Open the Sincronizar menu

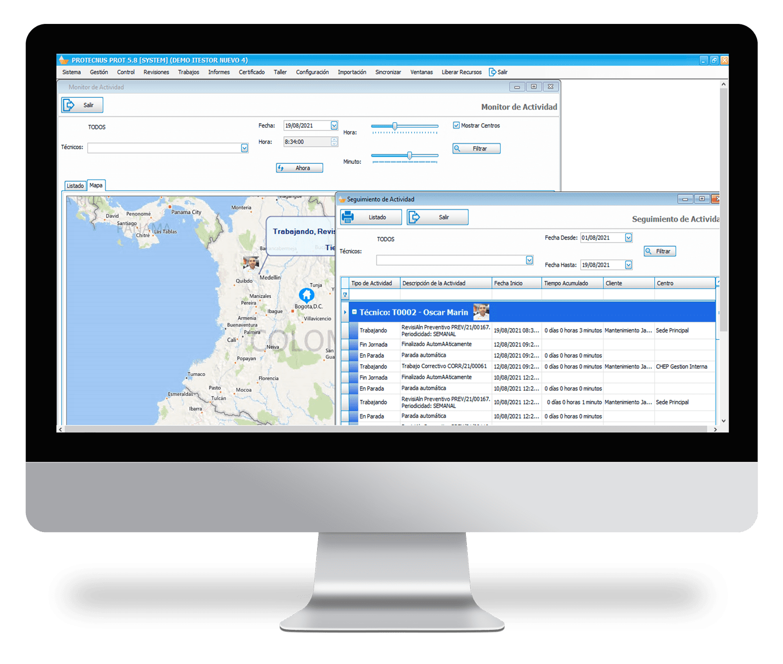388,72
